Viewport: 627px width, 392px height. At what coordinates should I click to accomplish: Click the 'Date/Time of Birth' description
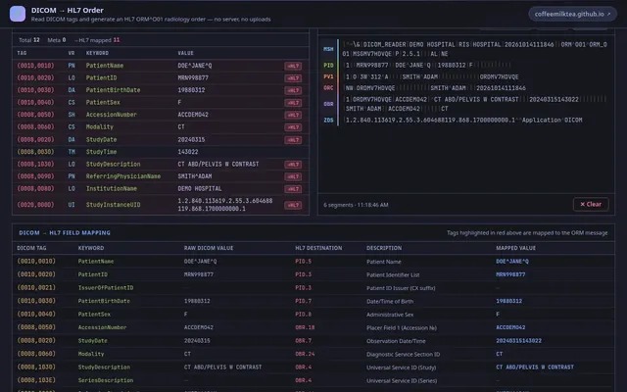click(390, 301)
